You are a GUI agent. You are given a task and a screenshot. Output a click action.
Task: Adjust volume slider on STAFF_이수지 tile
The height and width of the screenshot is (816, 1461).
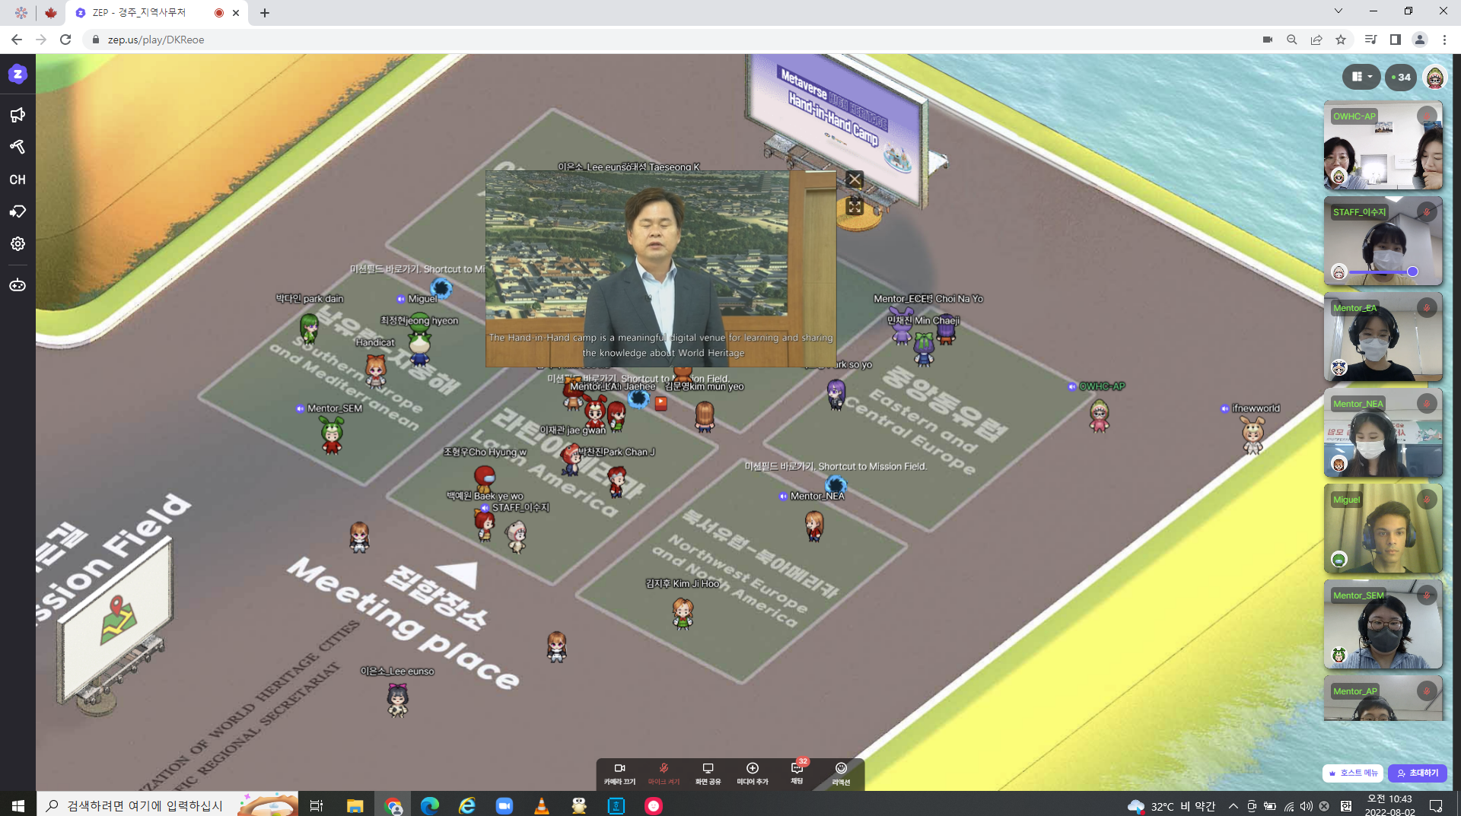(x=1412, y=271)
